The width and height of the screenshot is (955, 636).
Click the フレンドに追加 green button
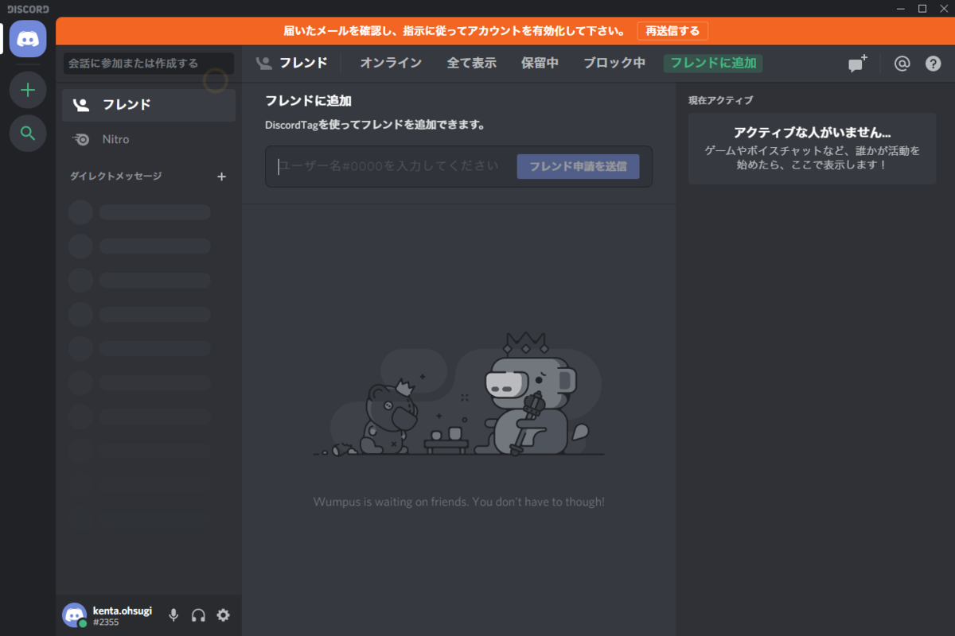(x=713, y=63)
